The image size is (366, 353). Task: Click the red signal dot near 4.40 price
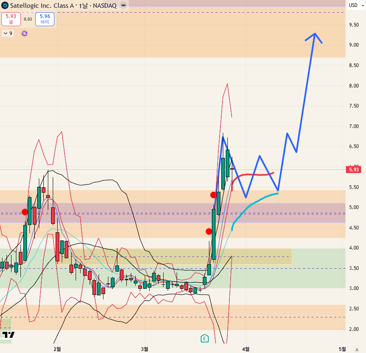(x=209, y=232)
